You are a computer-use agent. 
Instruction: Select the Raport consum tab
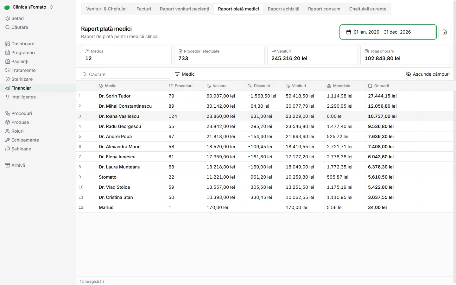pos(324,9)
